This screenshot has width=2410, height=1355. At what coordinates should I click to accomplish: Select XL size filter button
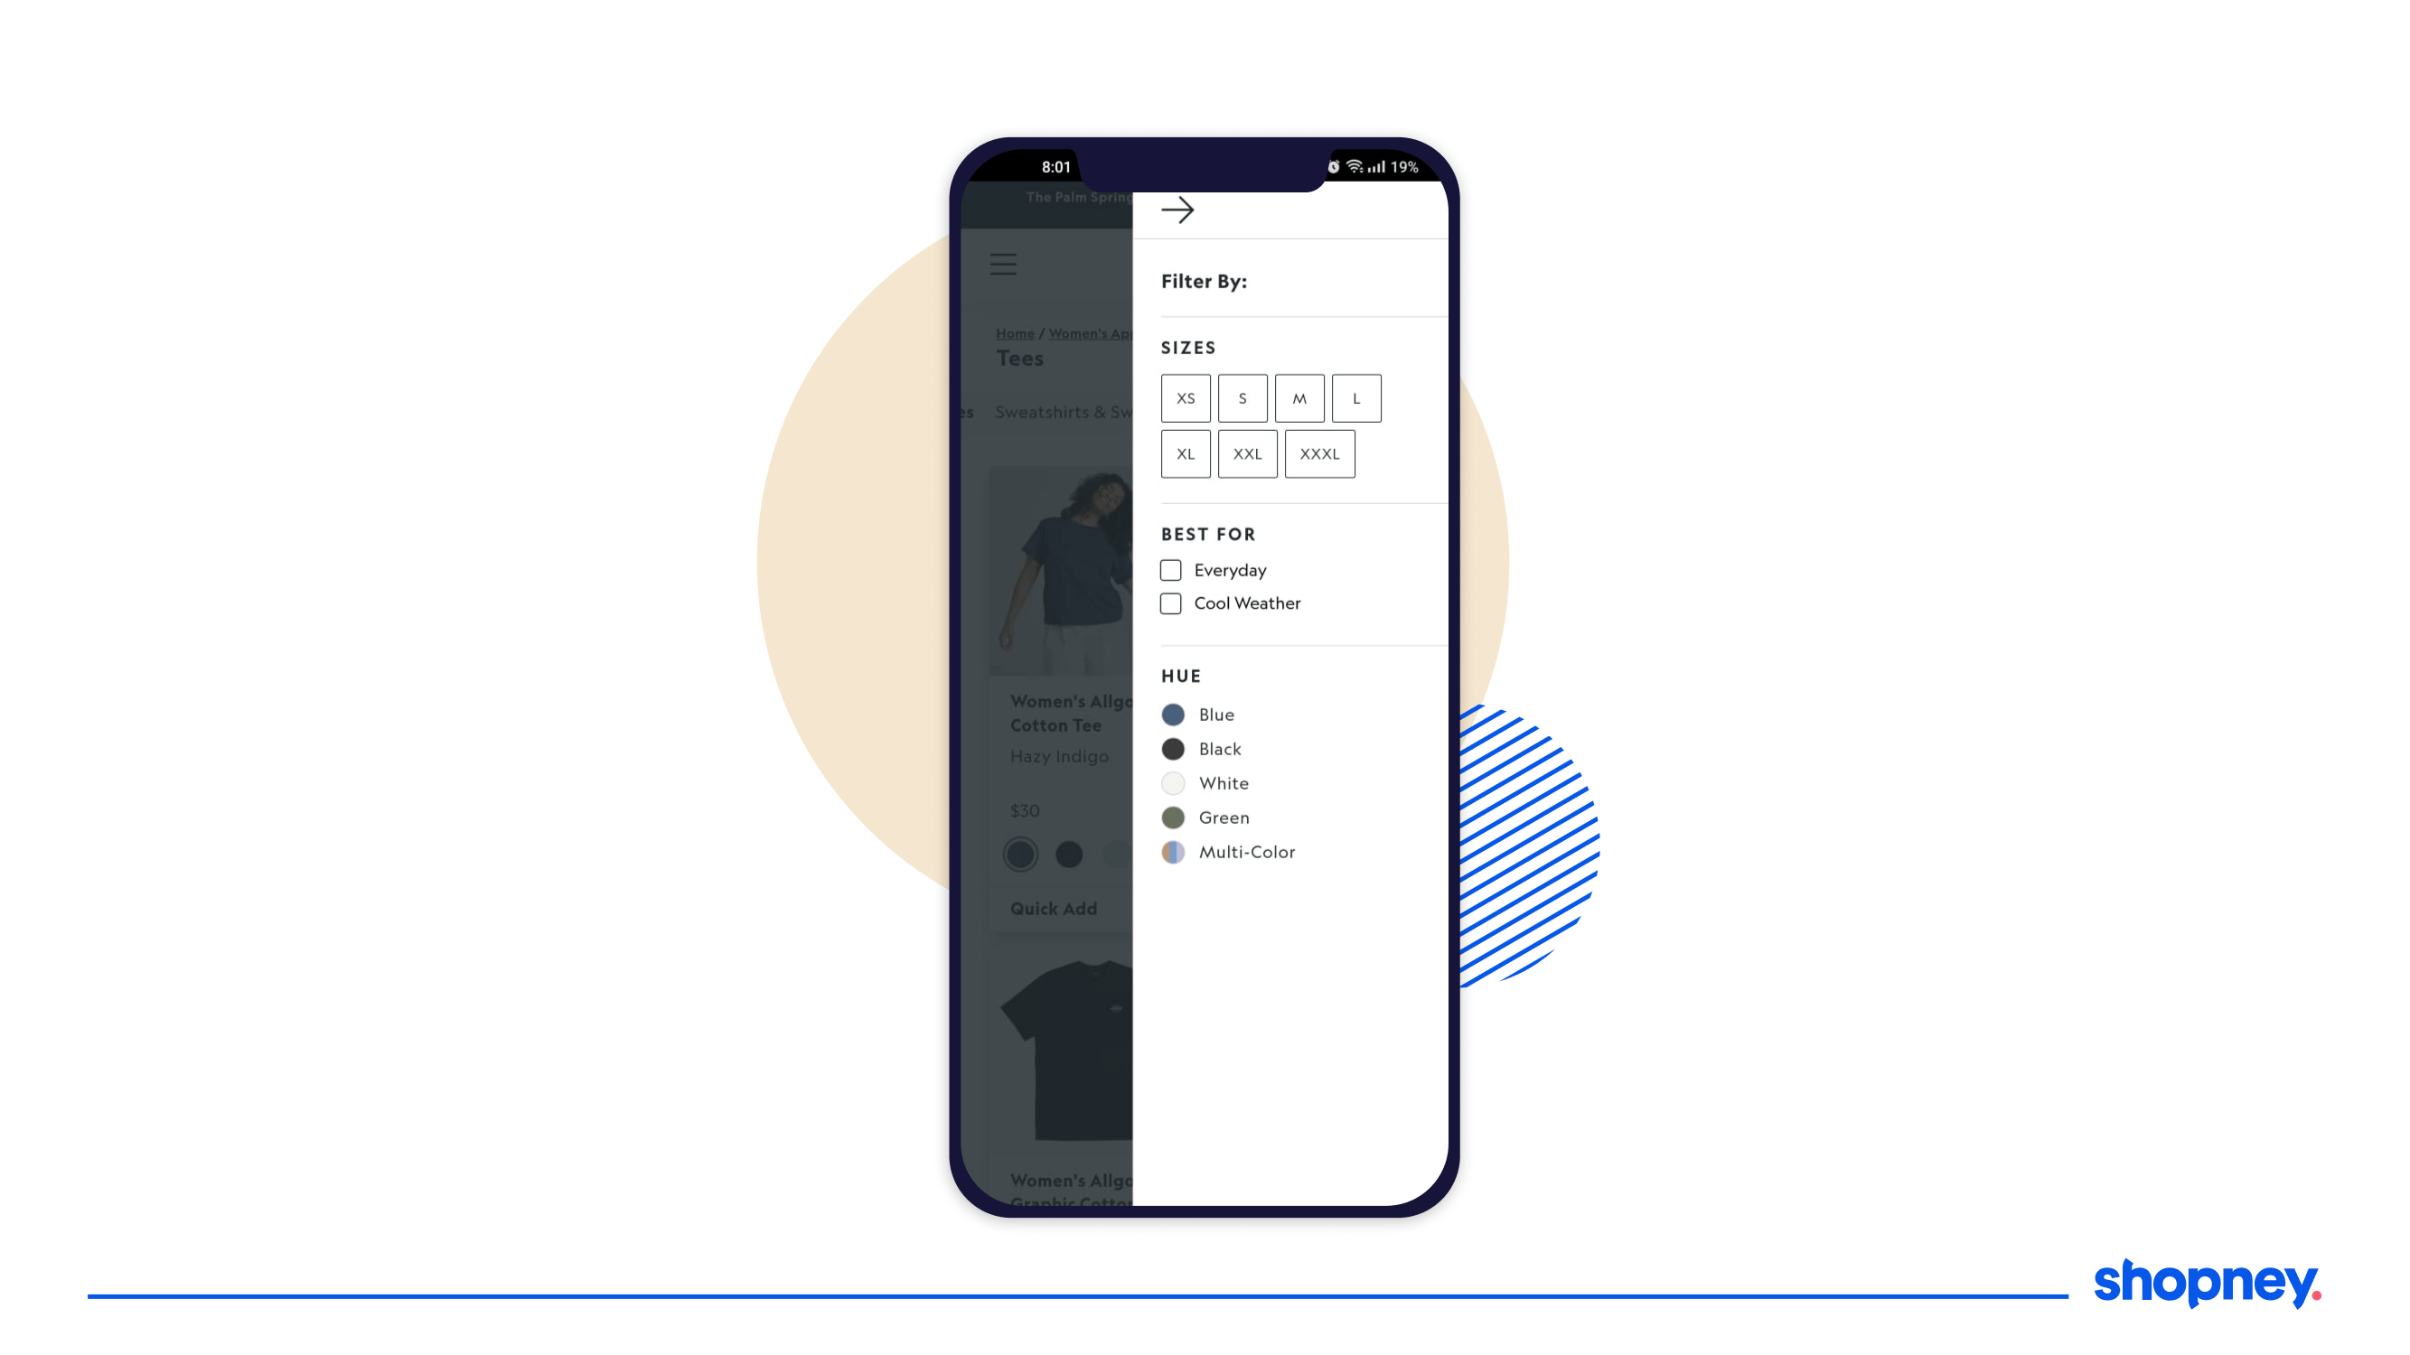click(x=1186, y=453)
